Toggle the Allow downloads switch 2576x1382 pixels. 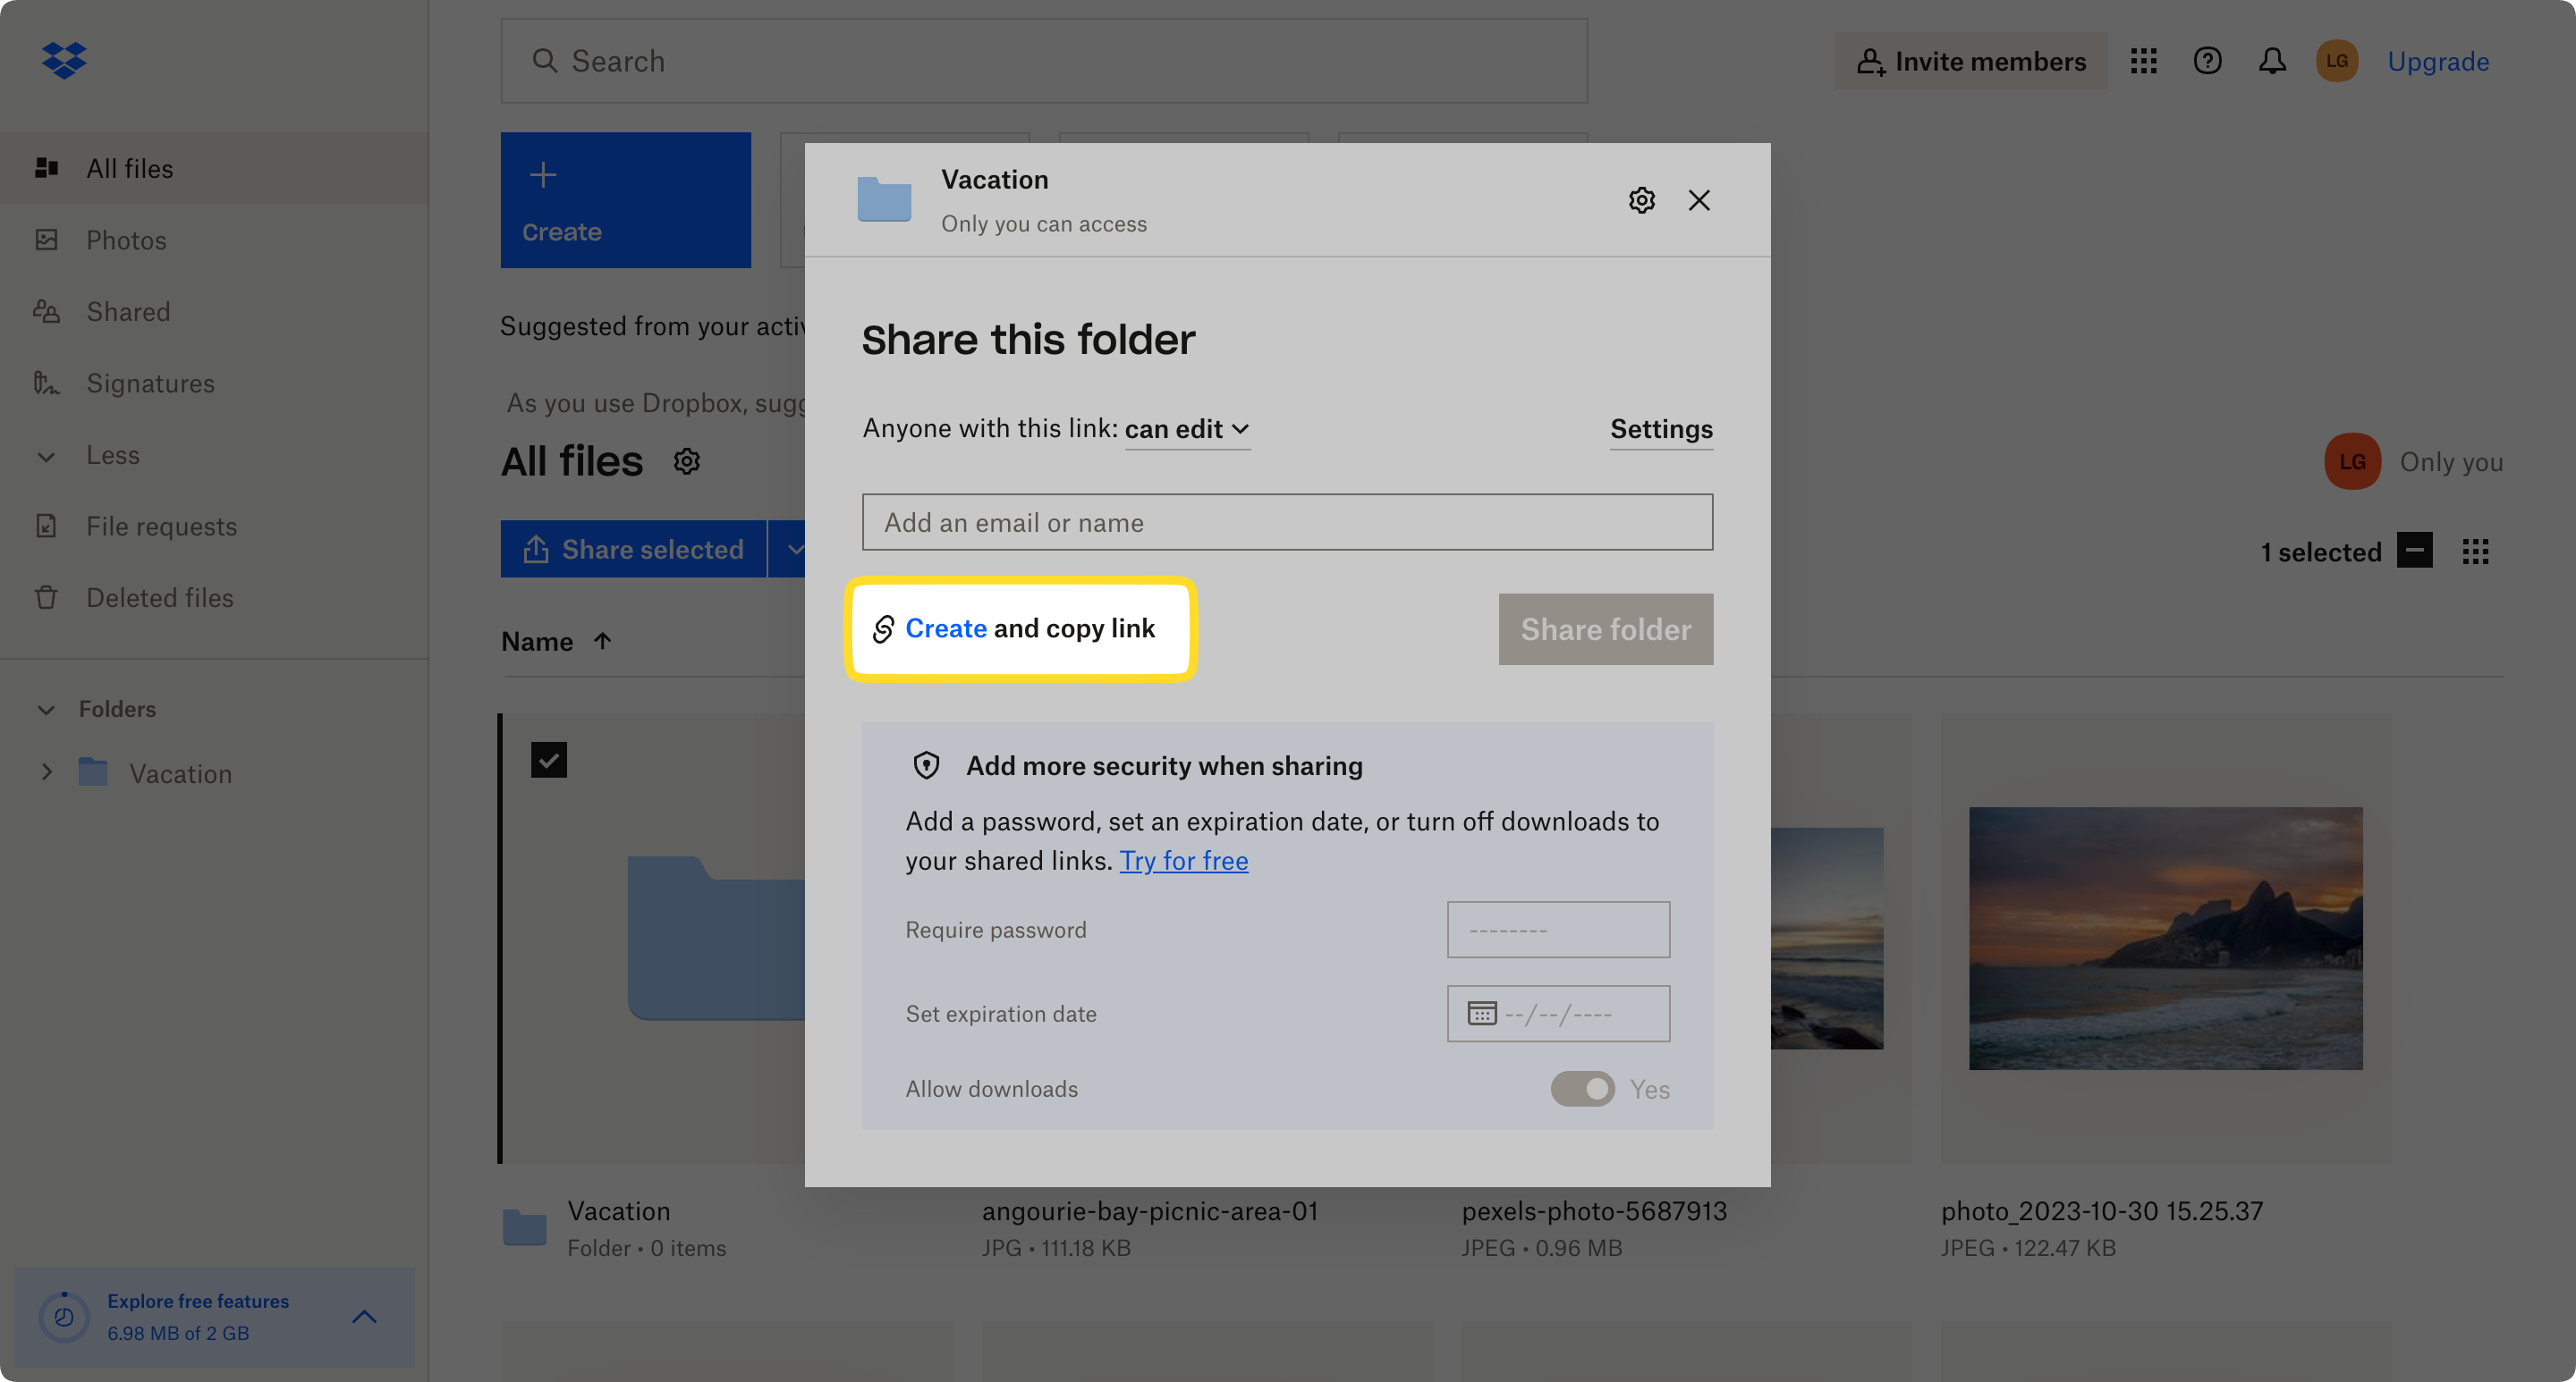(x=1580, y=1088)
